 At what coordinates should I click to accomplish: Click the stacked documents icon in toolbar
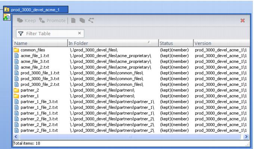(x=82, y=21)
